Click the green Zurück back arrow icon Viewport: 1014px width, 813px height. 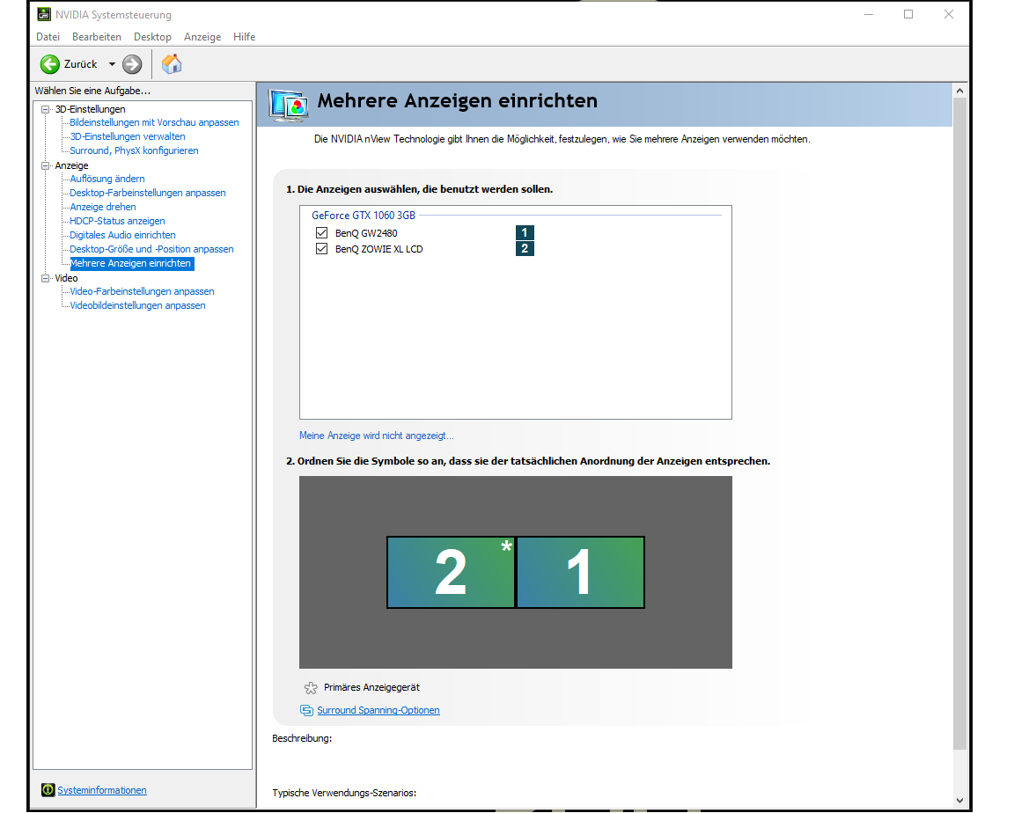tap(50, 64)
